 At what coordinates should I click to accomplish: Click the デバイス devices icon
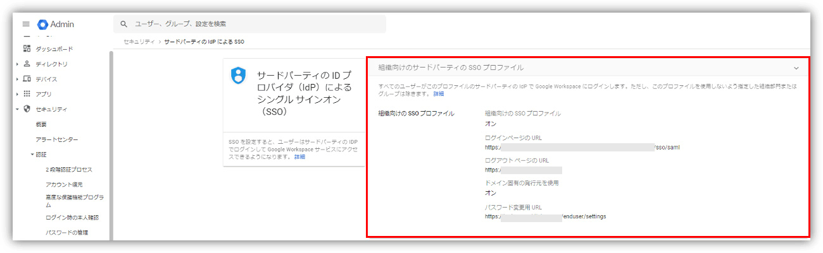tap(27, 79)
